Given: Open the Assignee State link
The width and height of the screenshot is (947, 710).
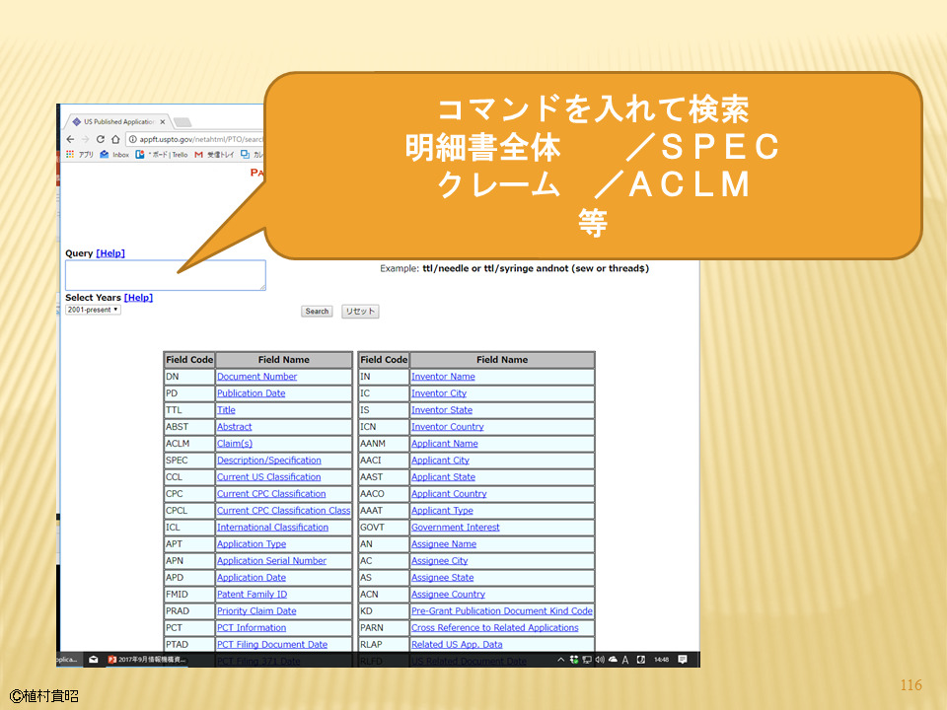Looking at the screenshot, I should coord(443,578).
